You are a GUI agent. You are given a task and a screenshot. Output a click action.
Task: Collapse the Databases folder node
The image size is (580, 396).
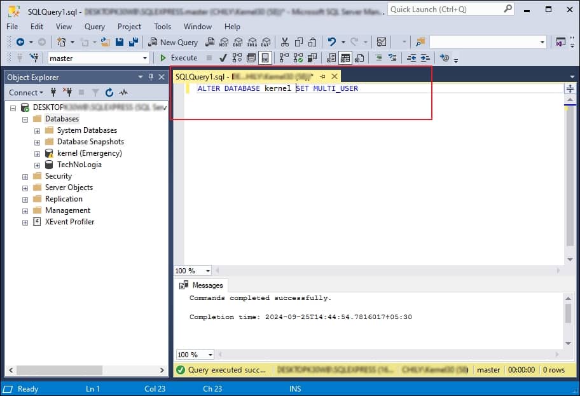[25, 119]
